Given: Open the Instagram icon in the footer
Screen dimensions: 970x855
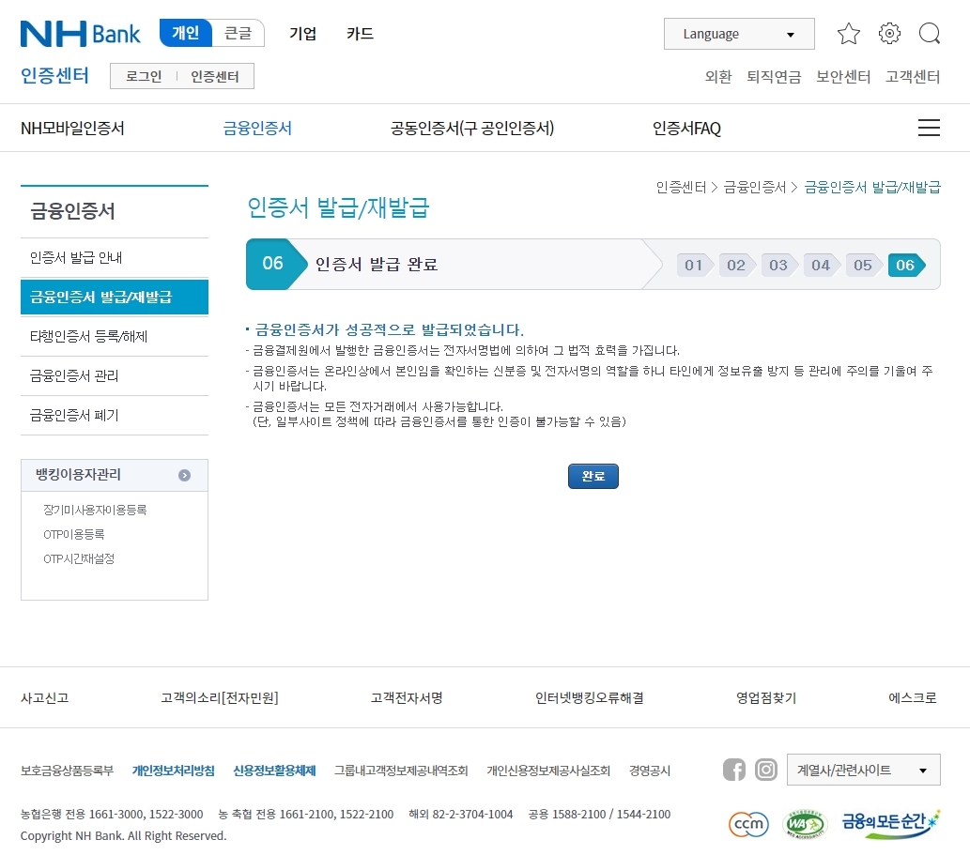Looking at the screenshot, I should pos(766,770).
